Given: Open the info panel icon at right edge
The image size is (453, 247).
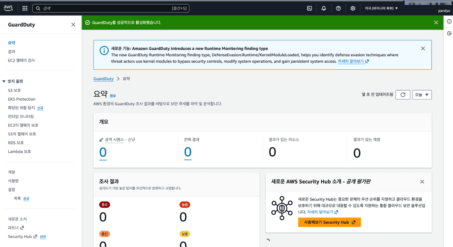Looking at the screenshot, I should click(x=449, y=21).
